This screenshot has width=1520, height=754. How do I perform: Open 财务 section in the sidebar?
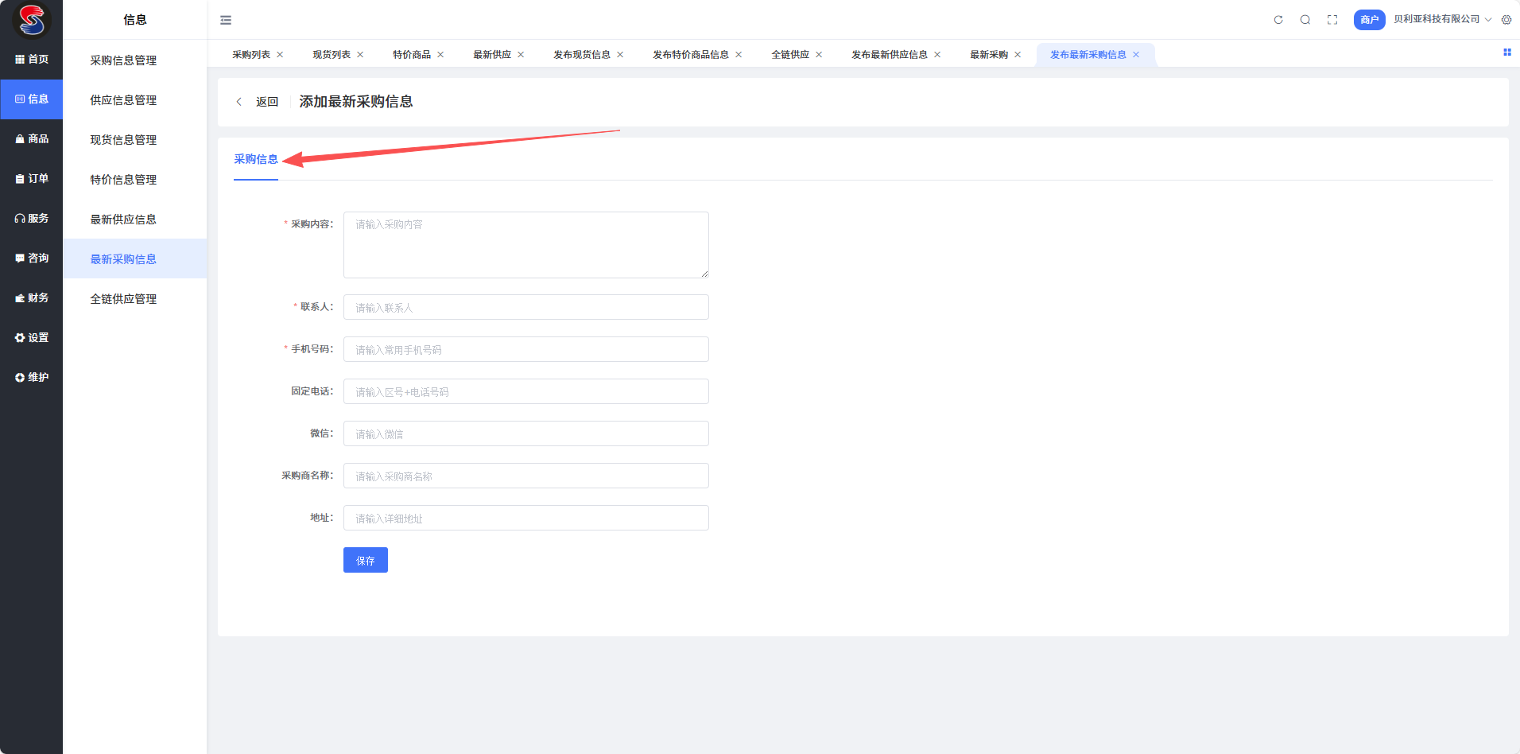tap(32, 298)
